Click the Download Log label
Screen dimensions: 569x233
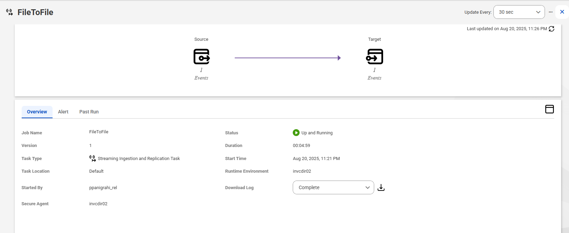[x=239, y=188]
